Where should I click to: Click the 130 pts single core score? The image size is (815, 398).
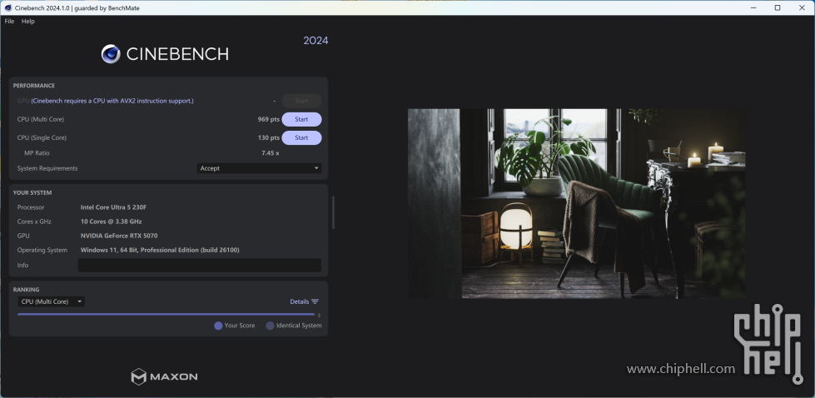(x=268, y=137)
